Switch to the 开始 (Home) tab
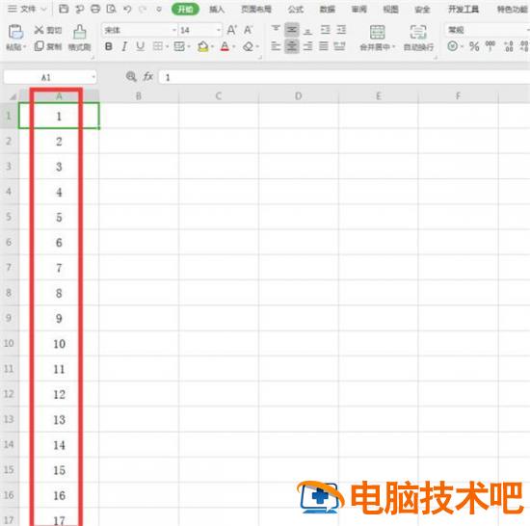Viewport: 530px width, 526px height. pyautogui.click(x=185, y=9)
